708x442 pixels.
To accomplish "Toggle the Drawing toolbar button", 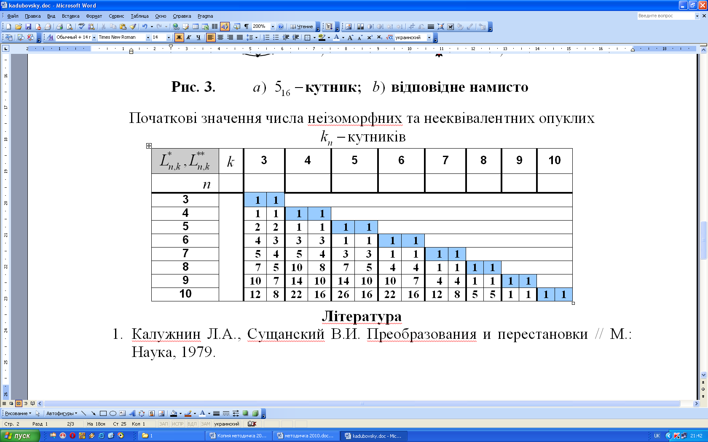I will tap(225, 27).
